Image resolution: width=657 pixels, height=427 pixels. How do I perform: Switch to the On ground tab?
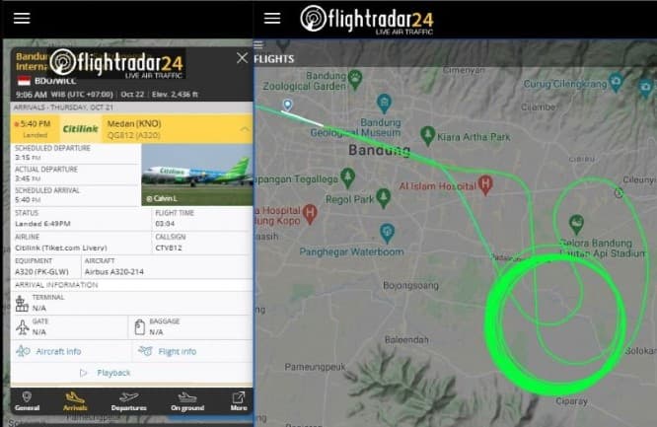click(187, 401)
